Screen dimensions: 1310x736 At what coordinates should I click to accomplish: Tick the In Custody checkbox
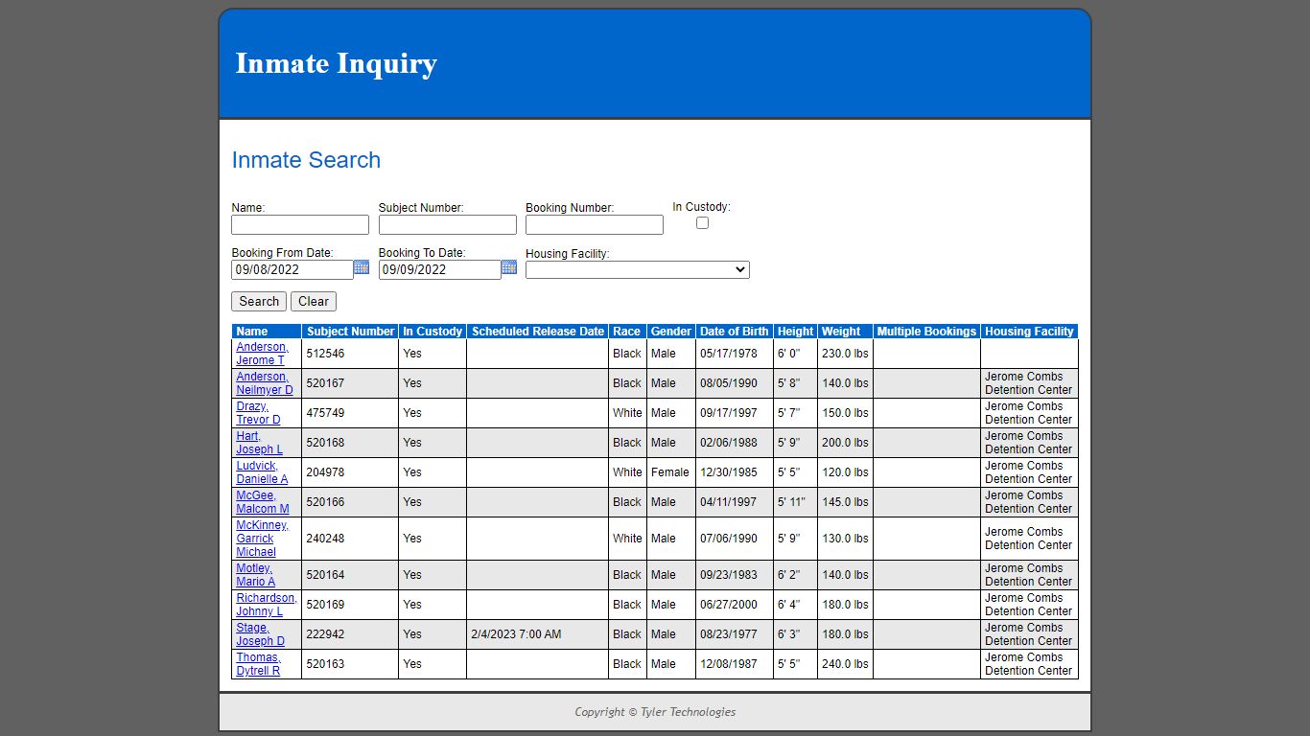coord(702,223)
